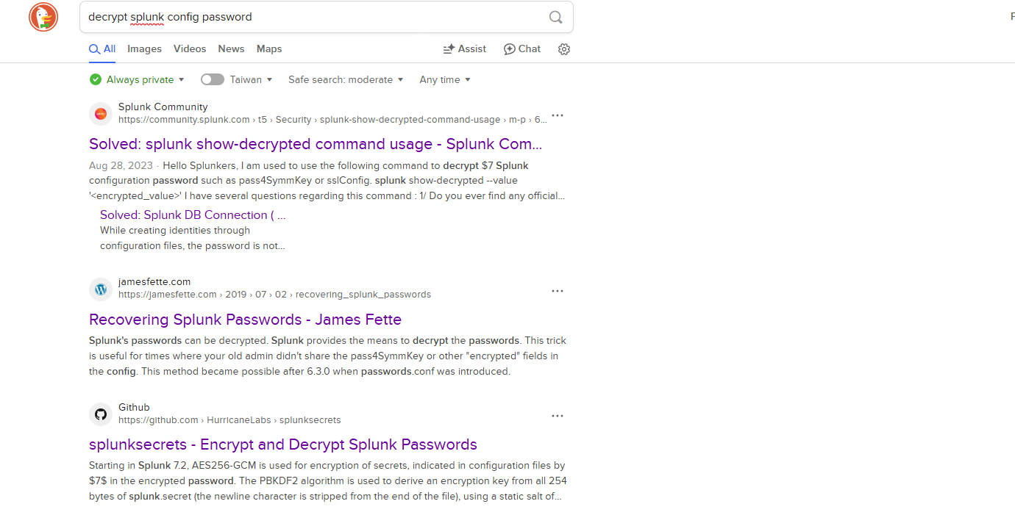Screen dimensions: 1015x515
Task: Click the magnifier search button
Action: (555, 17)
